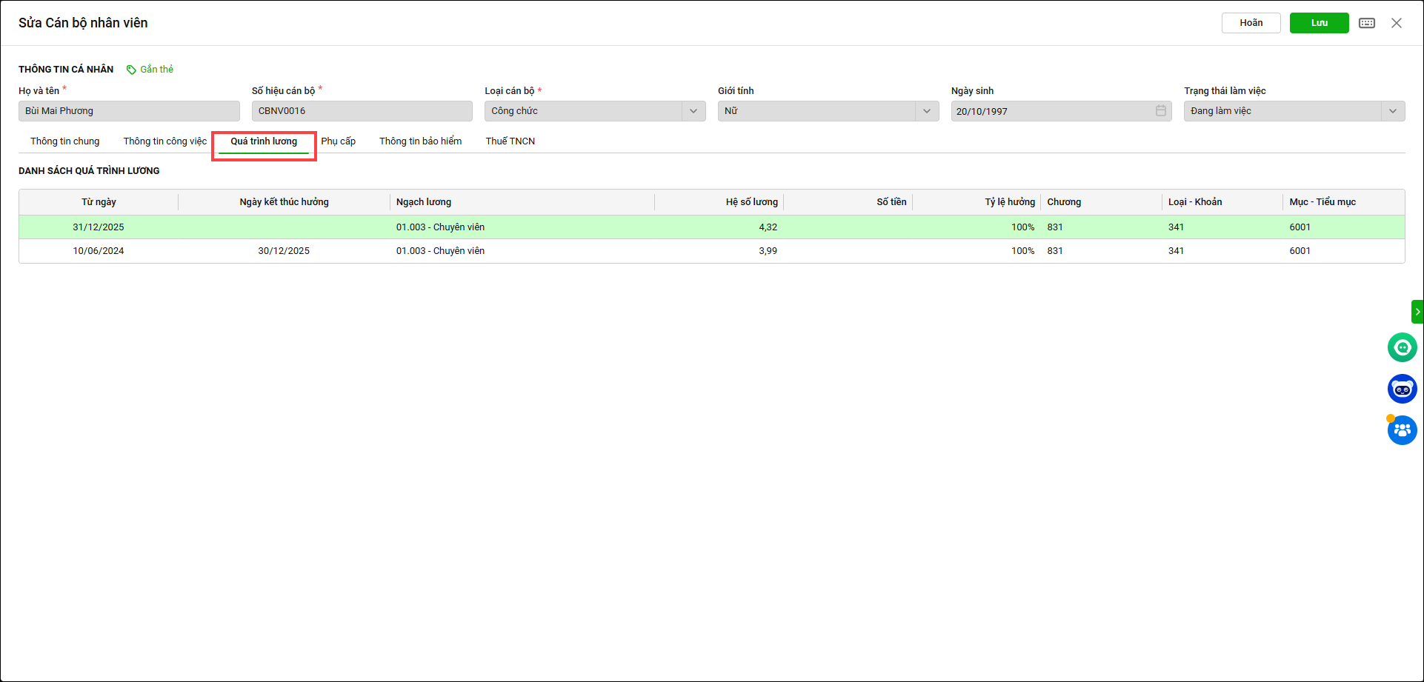Viewport: 1424px width, 682px height.
Task: Click the Mục - Tiểu mục column header
Action: [1344, 202]
